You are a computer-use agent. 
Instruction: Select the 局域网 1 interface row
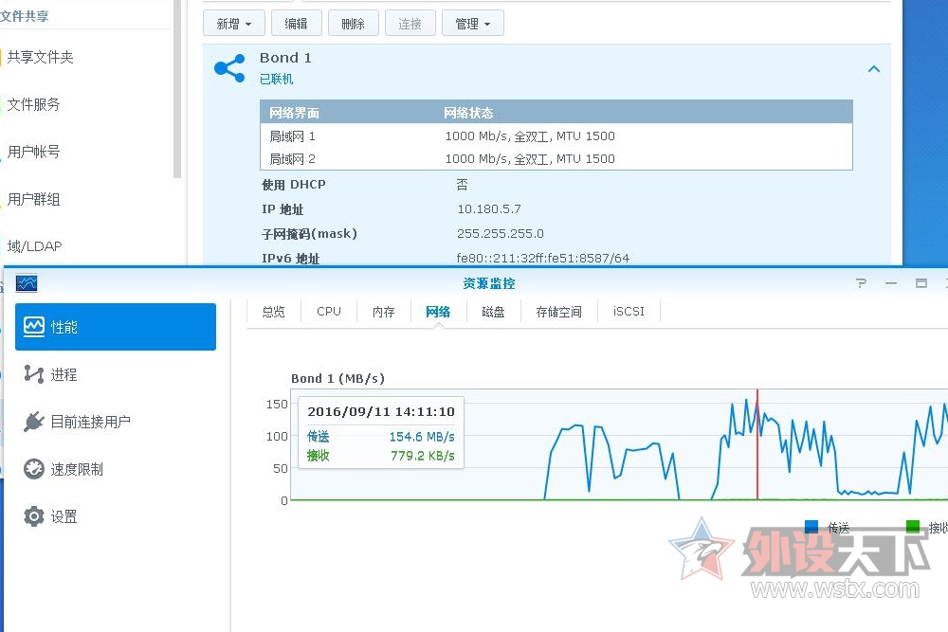556,135
